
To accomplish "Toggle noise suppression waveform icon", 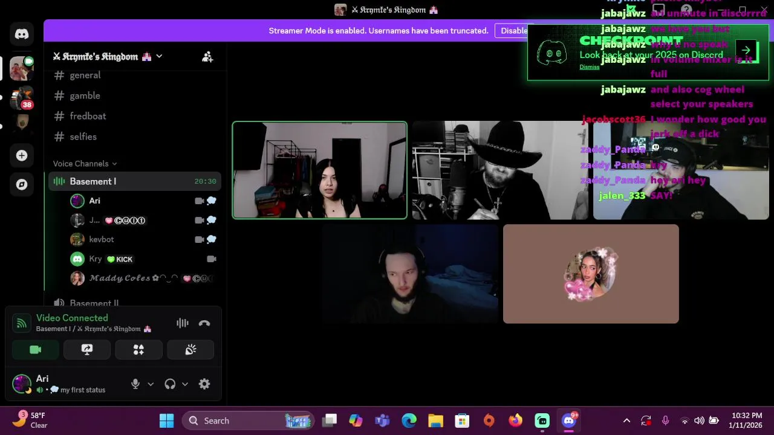I will [182, 323].
